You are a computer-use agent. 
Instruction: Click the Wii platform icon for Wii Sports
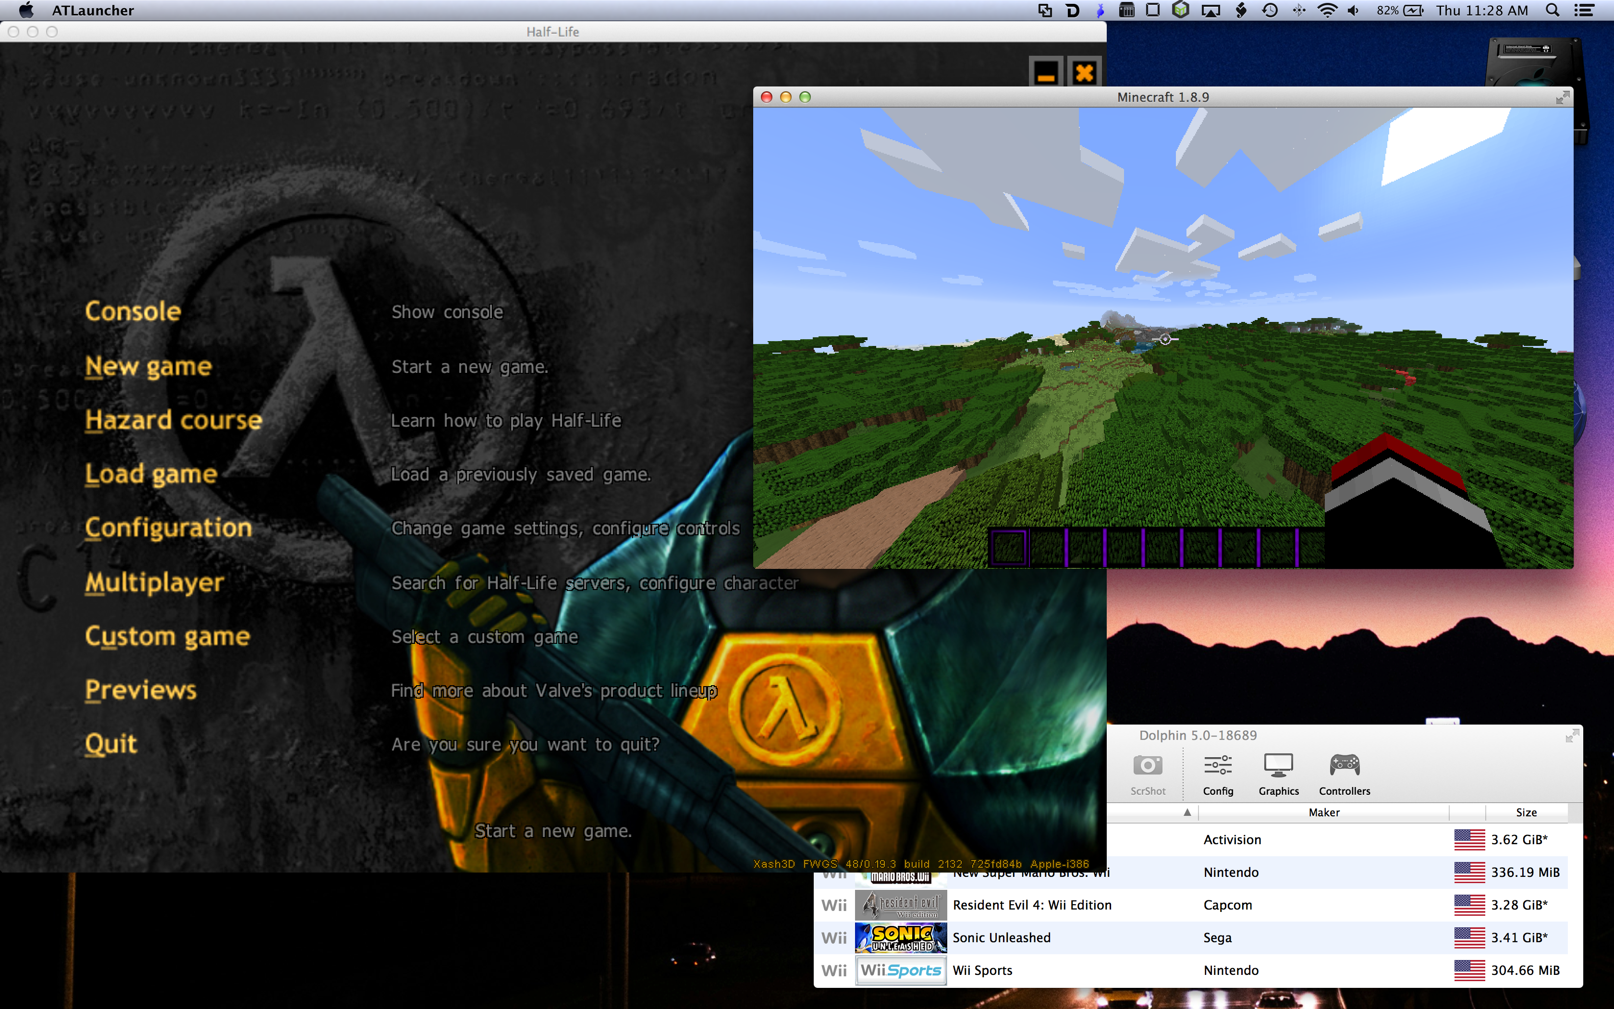pos(834,970)
